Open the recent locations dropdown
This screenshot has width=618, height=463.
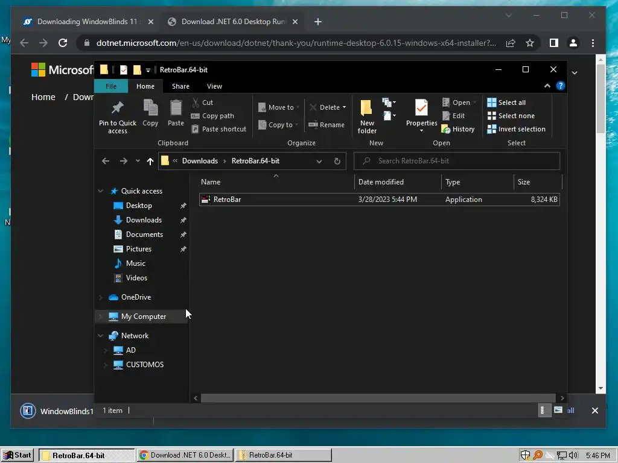tap(138, 161)
